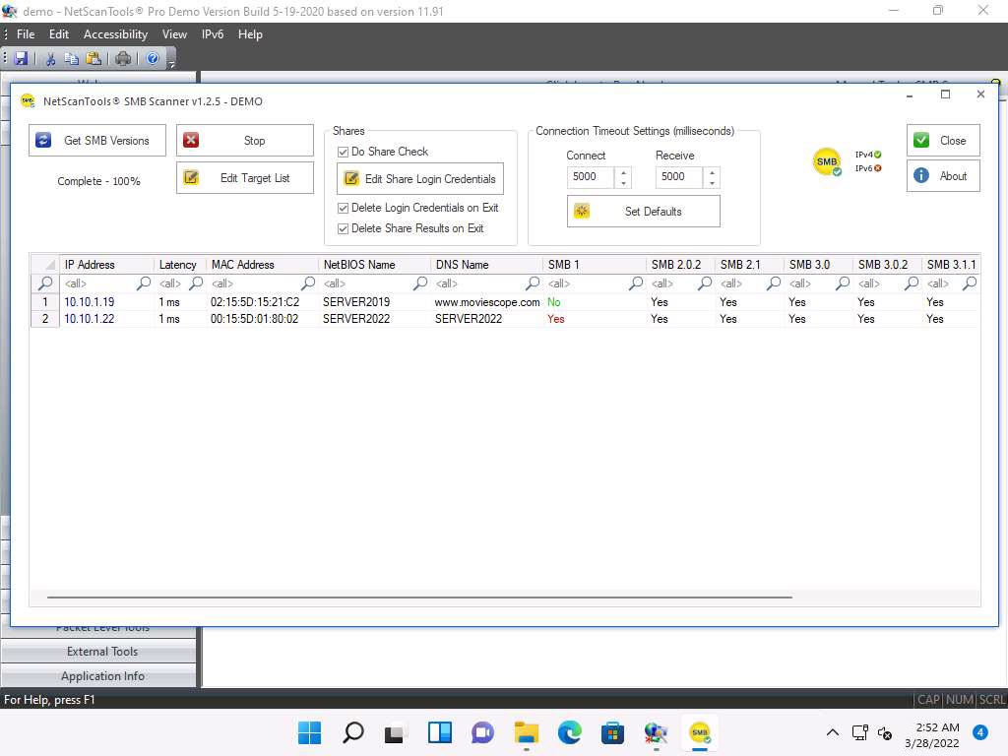Click the Edit Target List button
This screenshot has width=1008, height=756.
[245, 178]
